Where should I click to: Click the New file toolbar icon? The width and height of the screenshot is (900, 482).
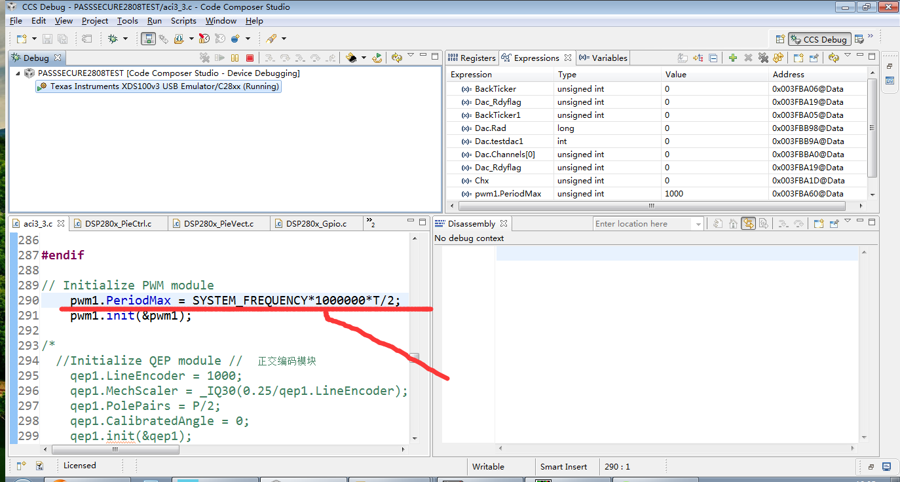pyautogui.click(x=21, y=39)
